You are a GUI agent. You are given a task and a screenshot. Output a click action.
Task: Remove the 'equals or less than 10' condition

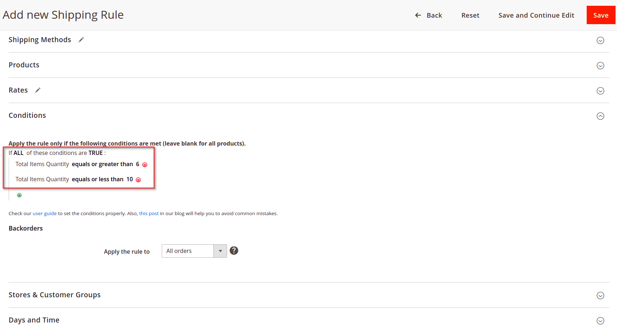click(x=138, y=180)
